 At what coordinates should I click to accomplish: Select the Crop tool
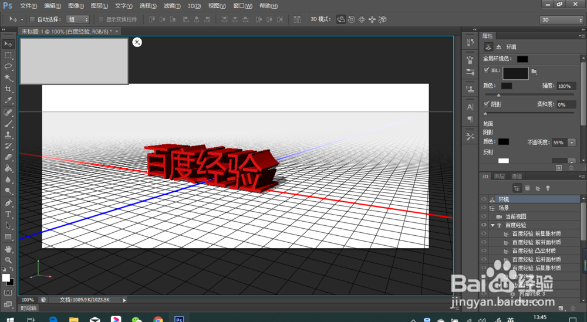click(8, 89)
